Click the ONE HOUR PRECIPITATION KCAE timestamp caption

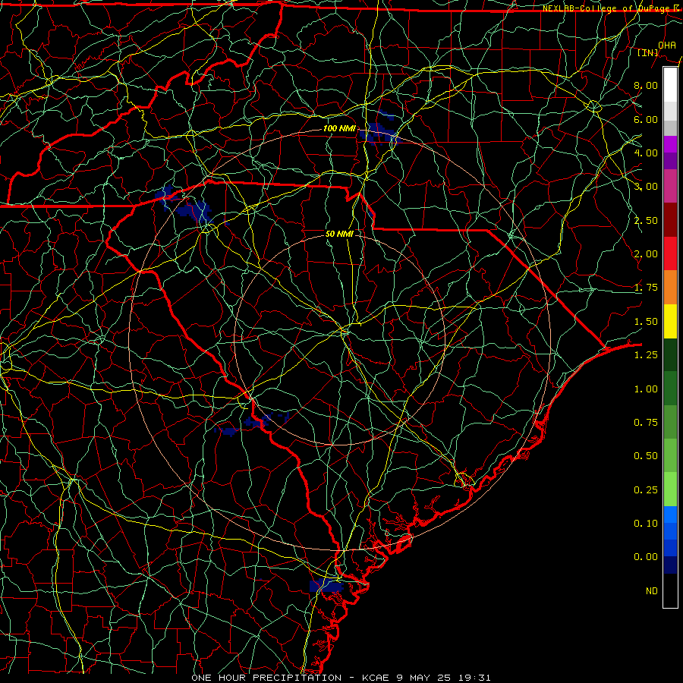(x=341, y=678)
